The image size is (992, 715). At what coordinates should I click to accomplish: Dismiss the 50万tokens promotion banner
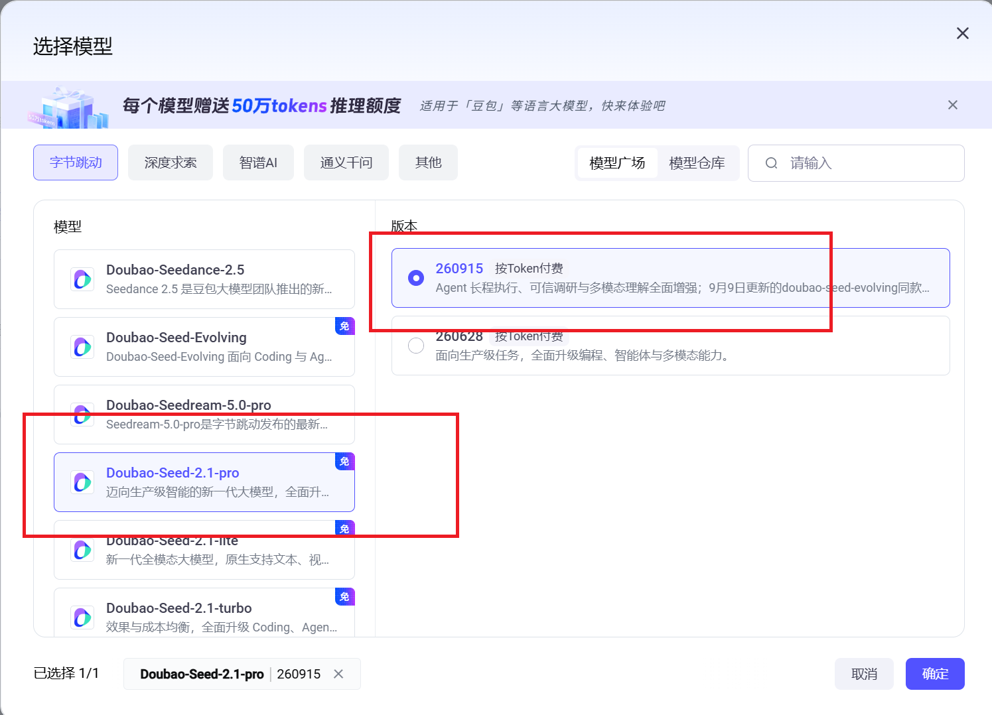click(953, 105)
